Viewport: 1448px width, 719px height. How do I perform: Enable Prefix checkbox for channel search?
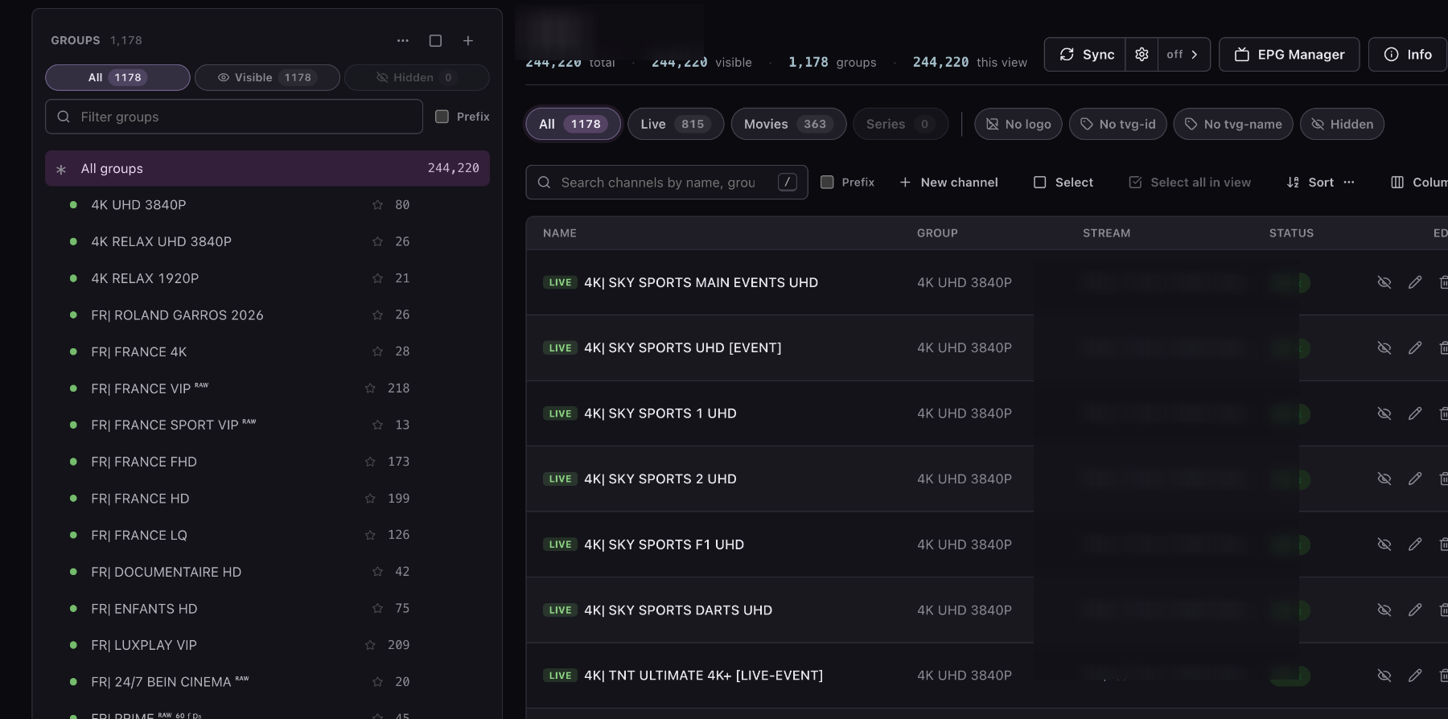point(827,183)
